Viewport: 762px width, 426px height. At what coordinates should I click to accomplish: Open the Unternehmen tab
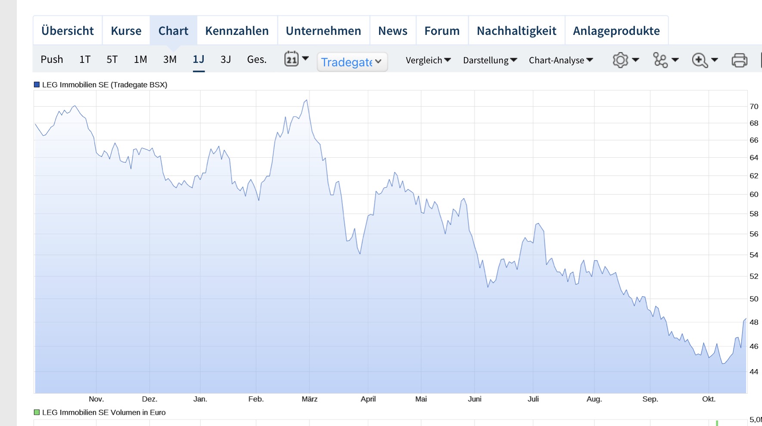pyautogui.click(x=323, y=31)
